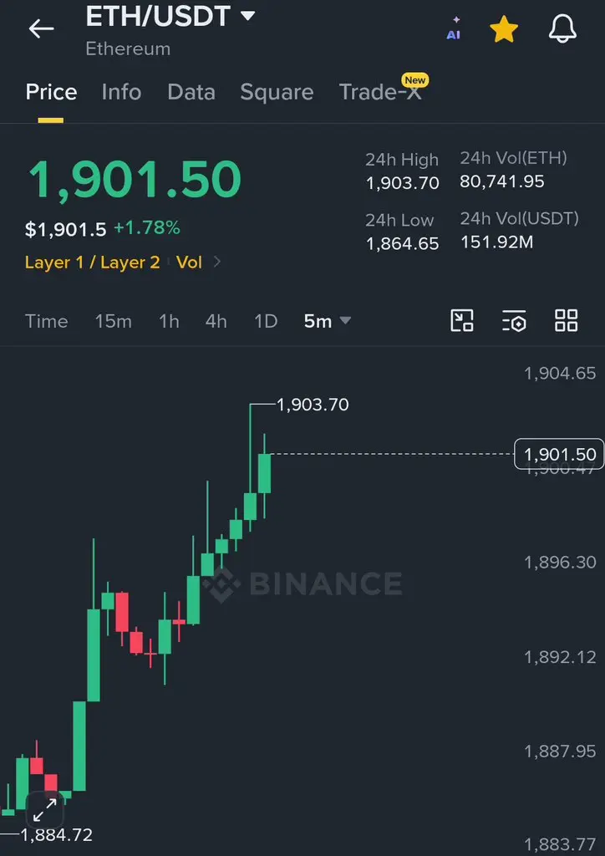Switch to the Data tab
605x856 pixels.
191,92
